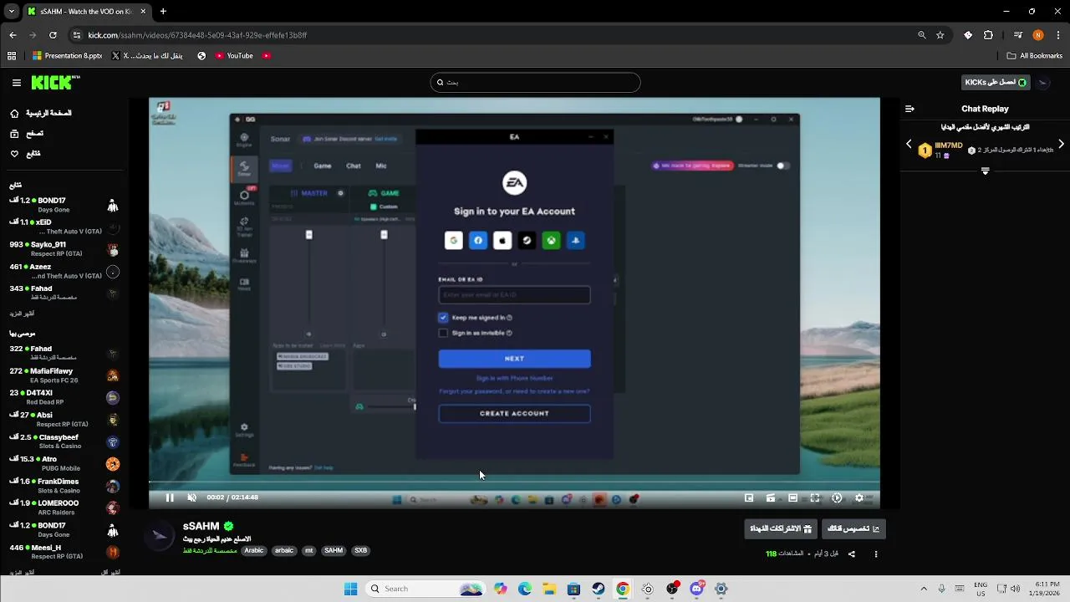
Task: Open D4T4XI Red Dead RP channel
Action: pyautogui.click(x=64, y=397)
